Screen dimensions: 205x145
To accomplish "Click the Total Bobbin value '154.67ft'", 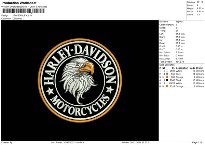I will [x=180, y=62].
